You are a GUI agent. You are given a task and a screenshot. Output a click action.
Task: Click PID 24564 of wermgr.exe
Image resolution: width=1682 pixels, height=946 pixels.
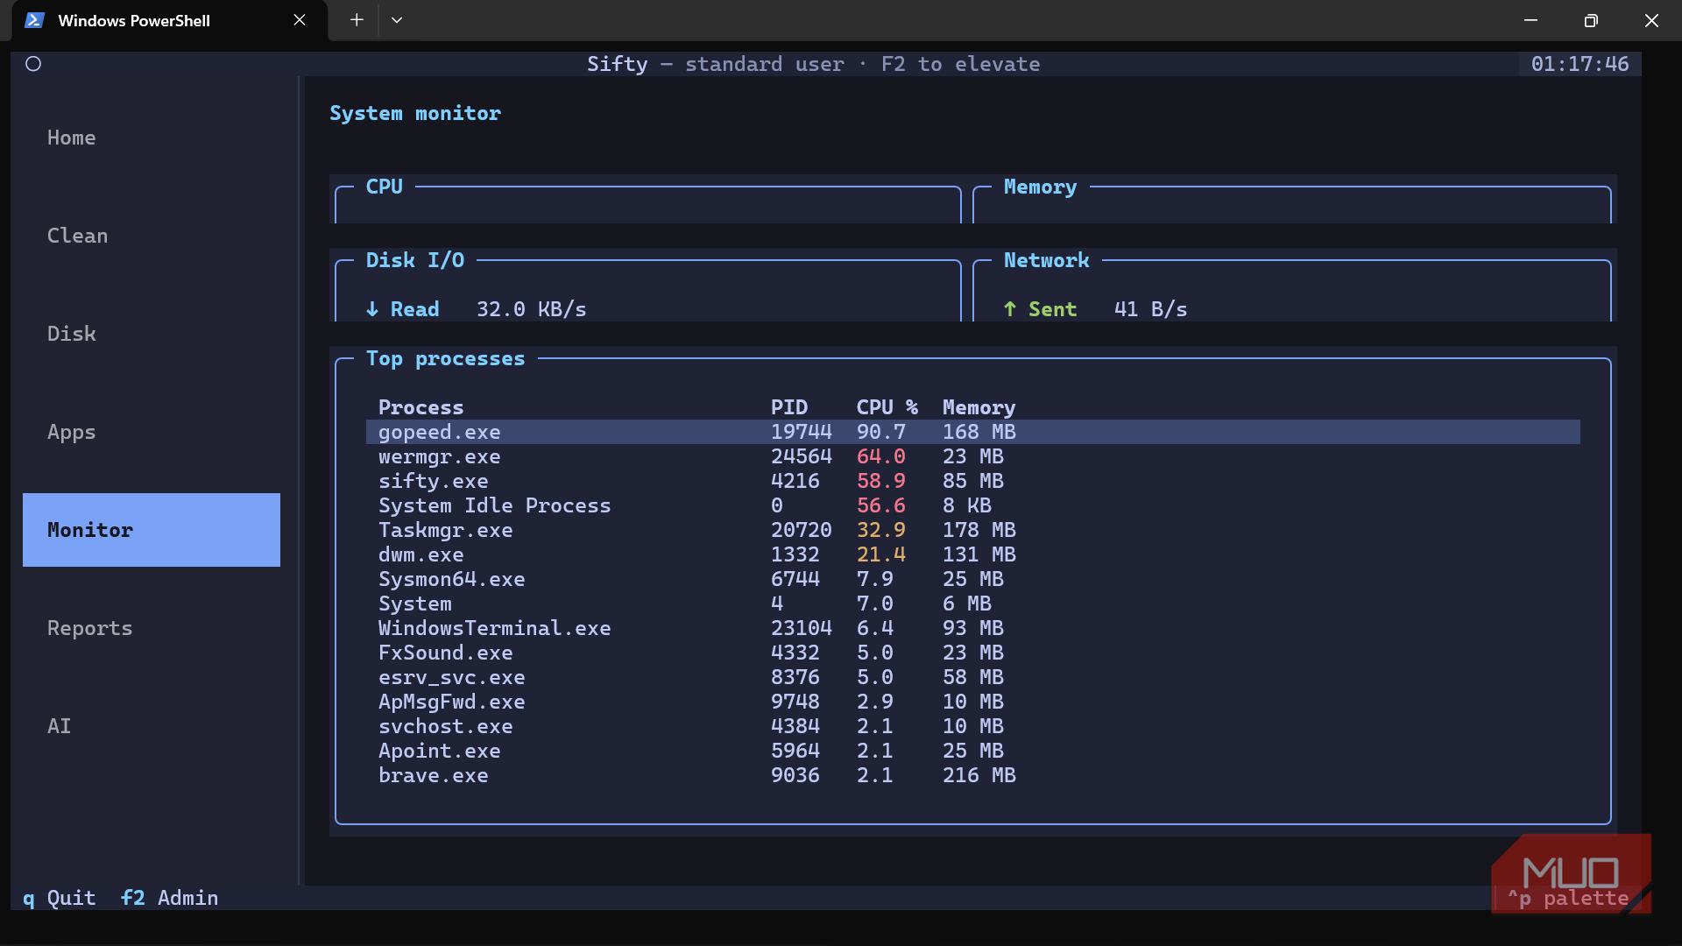802,456
